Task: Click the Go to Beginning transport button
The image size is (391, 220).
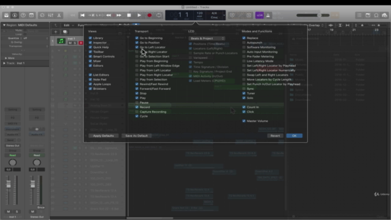Action: 82,15
